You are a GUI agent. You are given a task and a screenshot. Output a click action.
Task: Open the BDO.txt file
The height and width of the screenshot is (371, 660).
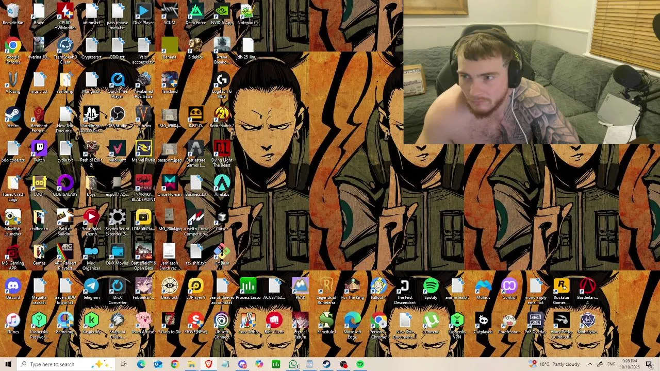click(x=118, y=49)
